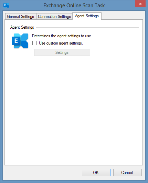Close the dialog with the red X
148x183 pixels.
tap(140, 4)
